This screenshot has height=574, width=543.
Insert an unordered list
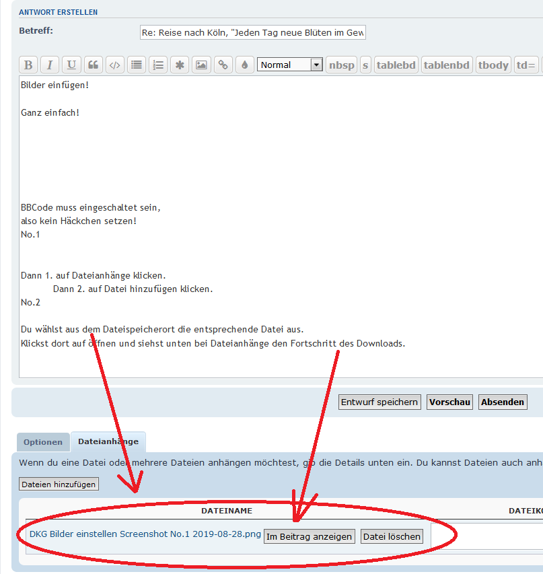click(x=137, y=65)
